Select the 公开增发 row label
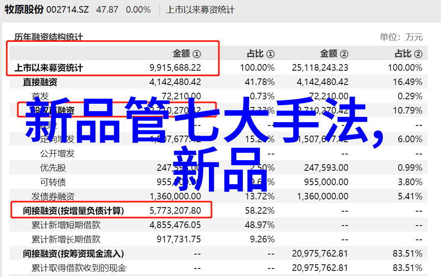Image resolution: width=441 pixels, height=277 pixels. coord(57,154)
